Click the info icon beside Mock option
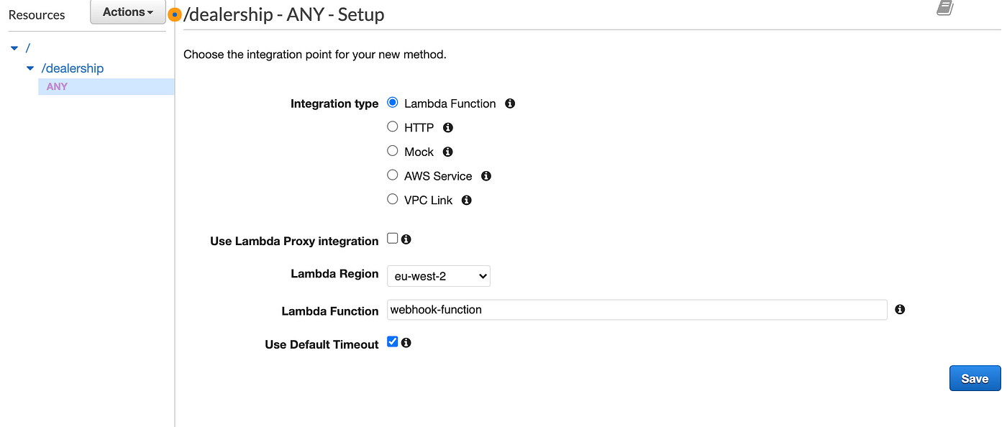This screenshot has width=1007, height=427. click(447, 152)
